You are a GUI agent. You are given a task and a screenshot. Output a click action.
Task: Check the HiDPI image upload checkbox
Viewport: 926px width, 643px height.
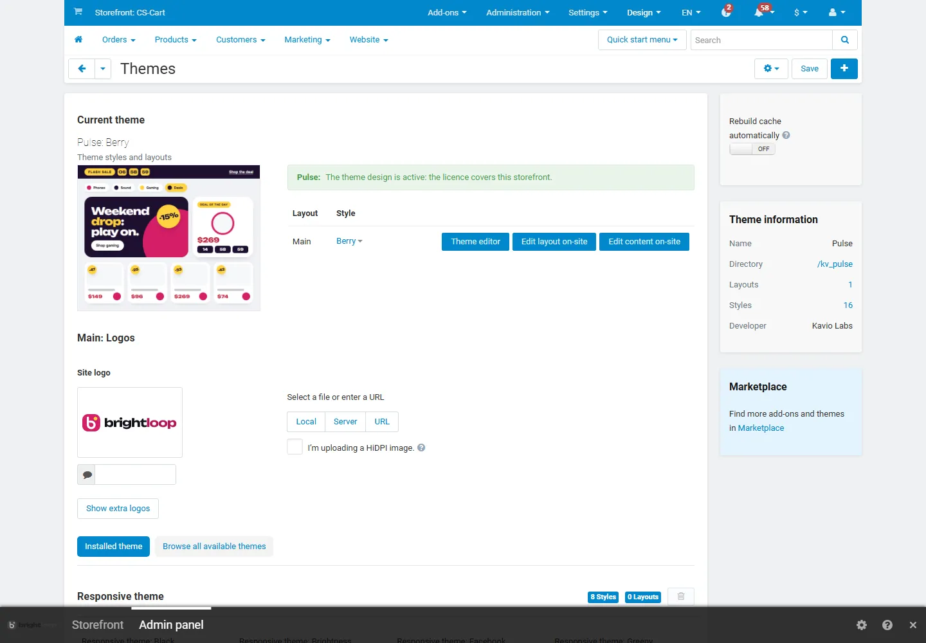coord(295,447)
